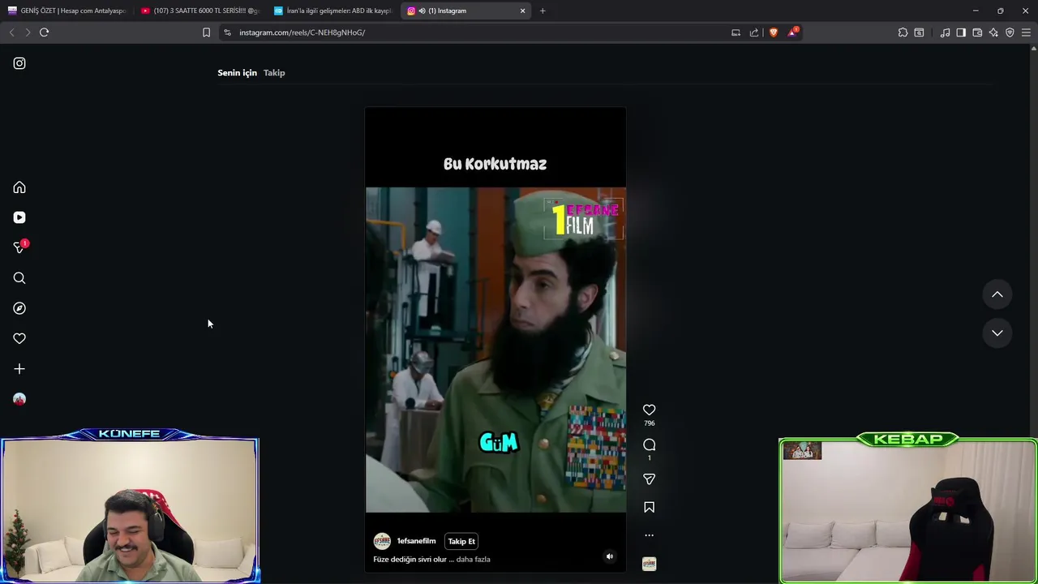Open Brave VPN shield icon
This screenshot has width=1038, height=584.
(x=1010, y=32)
